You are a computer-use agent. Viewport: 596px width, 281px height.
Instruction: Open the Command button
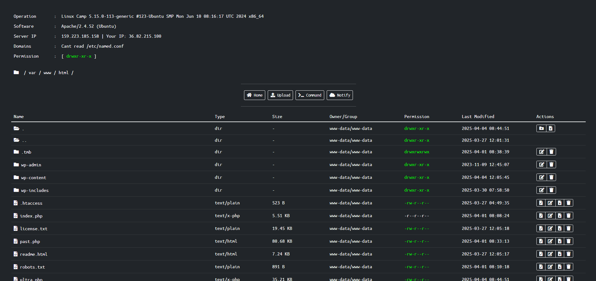click(310, 95)
